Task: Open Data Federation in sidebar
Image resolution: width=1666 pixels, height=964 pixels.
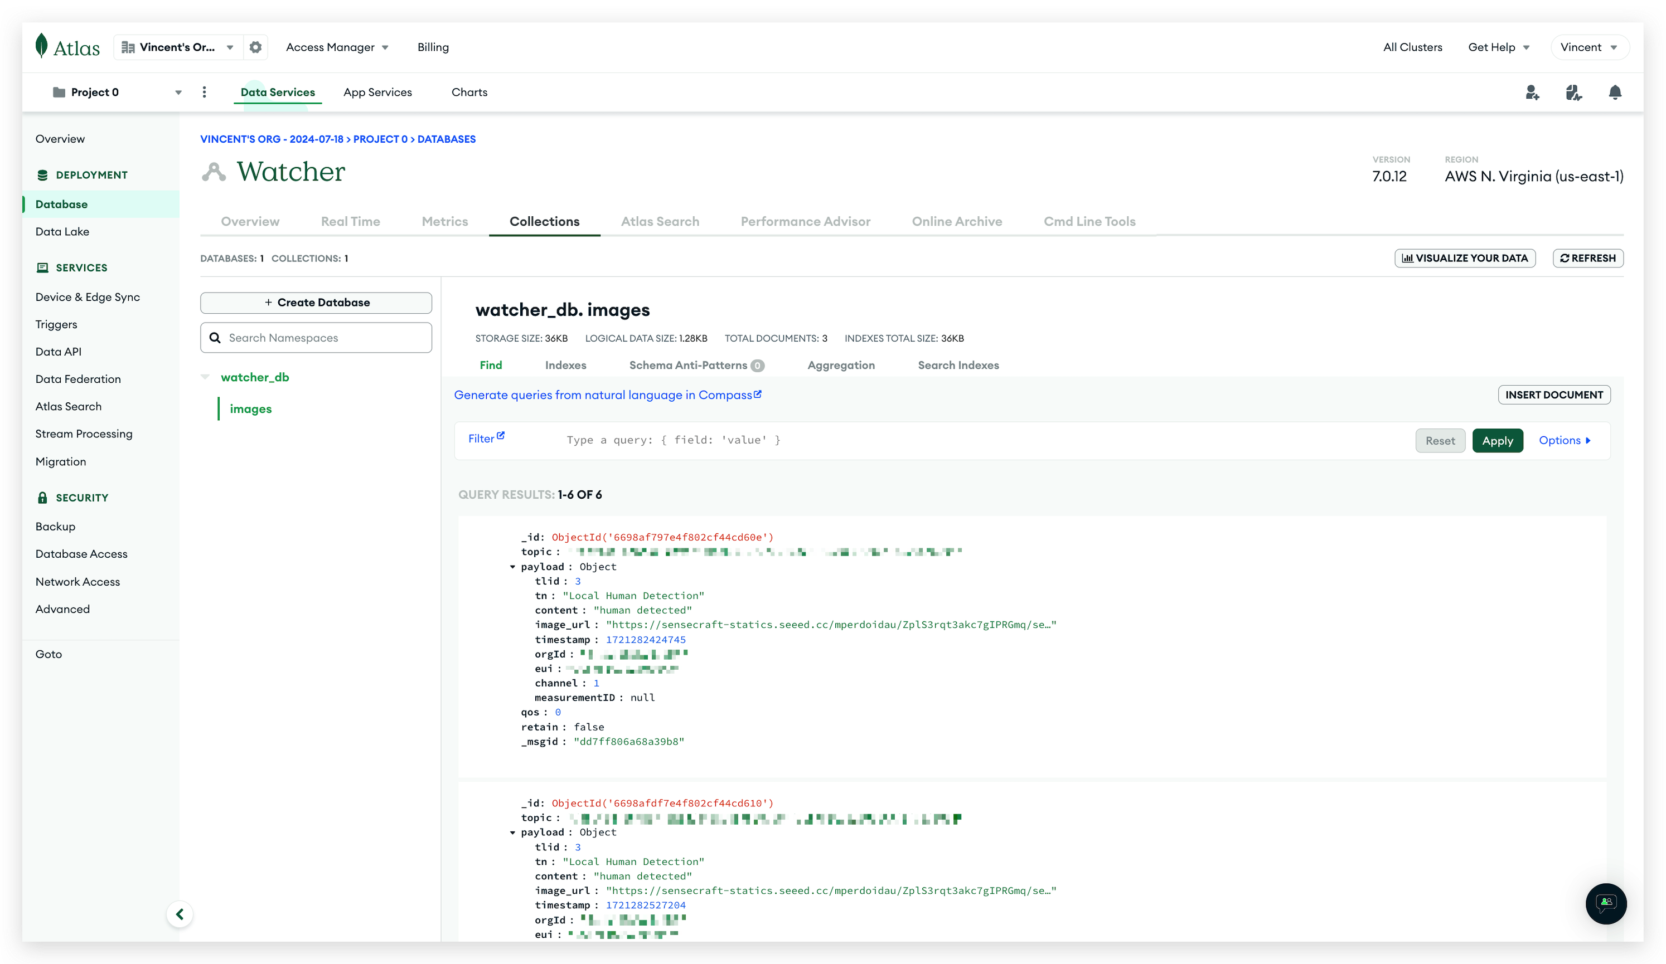Action: (x=78, y=378)
